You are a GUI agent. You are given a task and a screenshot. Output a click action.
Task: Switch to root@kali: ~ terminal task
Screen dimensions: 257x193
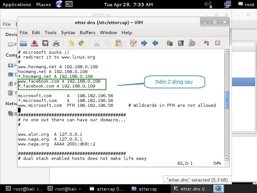pos(64,189)
